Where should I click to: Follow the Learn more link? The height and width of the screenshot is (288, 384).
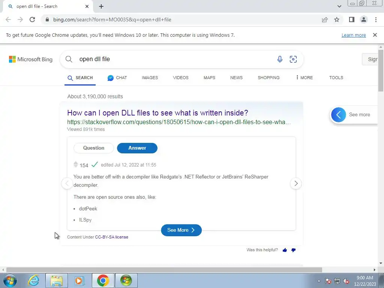(354, 35)
